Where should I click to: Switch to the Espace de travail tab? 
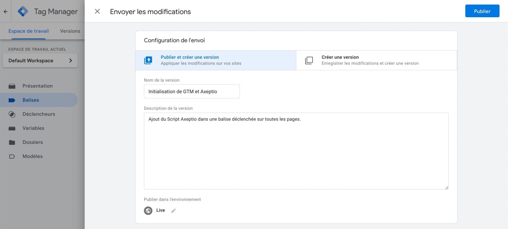pyautogui.click(x=28, y=31)
